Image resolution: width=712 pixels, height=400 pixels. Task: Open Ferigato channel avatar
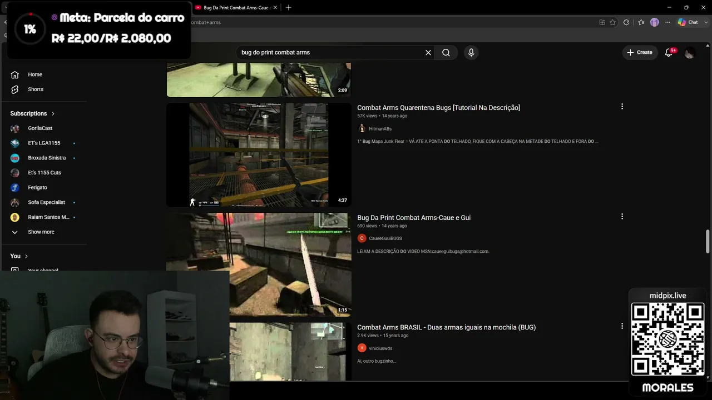tap(15, 188)
